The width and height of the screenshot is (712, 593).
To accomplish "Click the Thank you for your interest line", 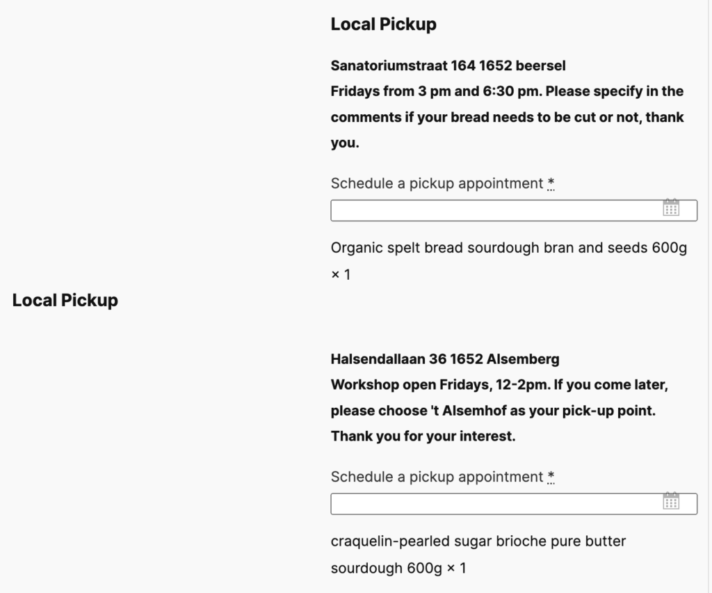I will tap(423, 436).
